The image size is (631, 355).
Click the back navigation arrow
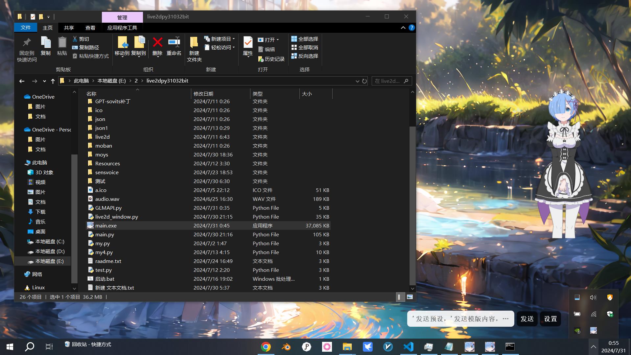(x=22, y=81)
